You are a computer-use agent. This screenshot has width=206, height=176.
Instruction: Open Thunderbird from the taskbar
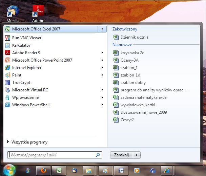74,171
